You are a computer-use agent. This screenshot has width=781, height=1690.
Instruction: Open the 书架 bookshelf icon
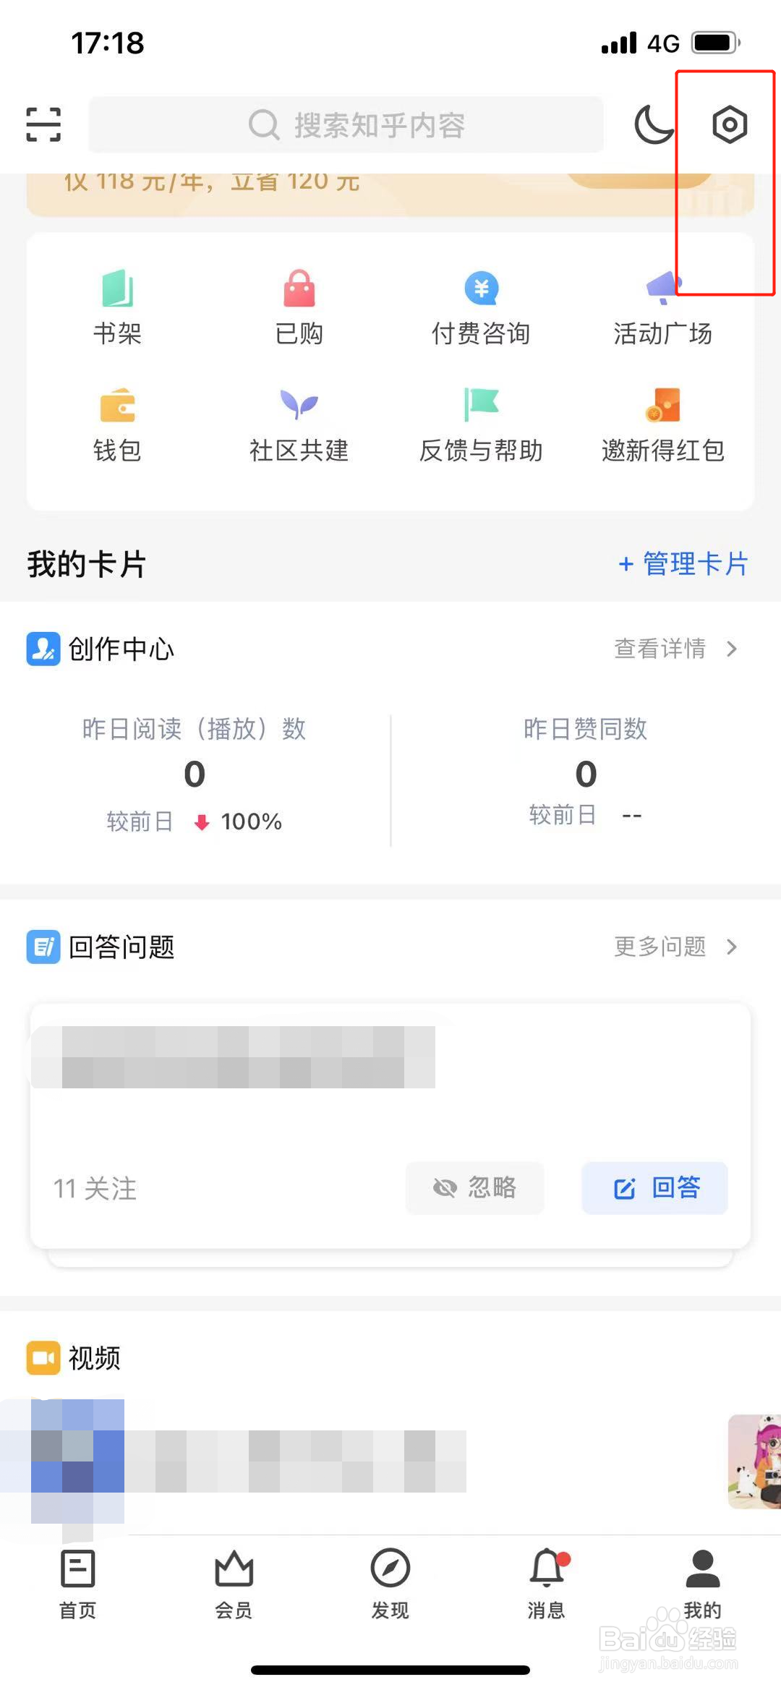117,289
